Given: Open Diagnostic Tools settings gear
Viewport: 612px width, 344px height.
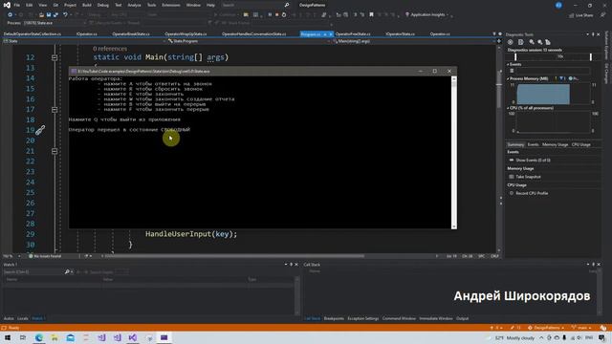Looking at the screenshot, I should click(x=510, y=42).
